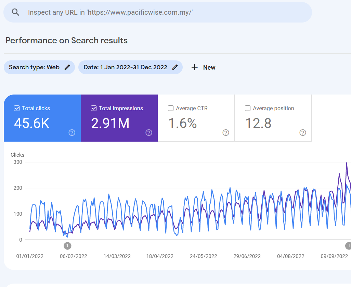Click the plus icon to add filter
351x287 pixels.
coord(195,67)
